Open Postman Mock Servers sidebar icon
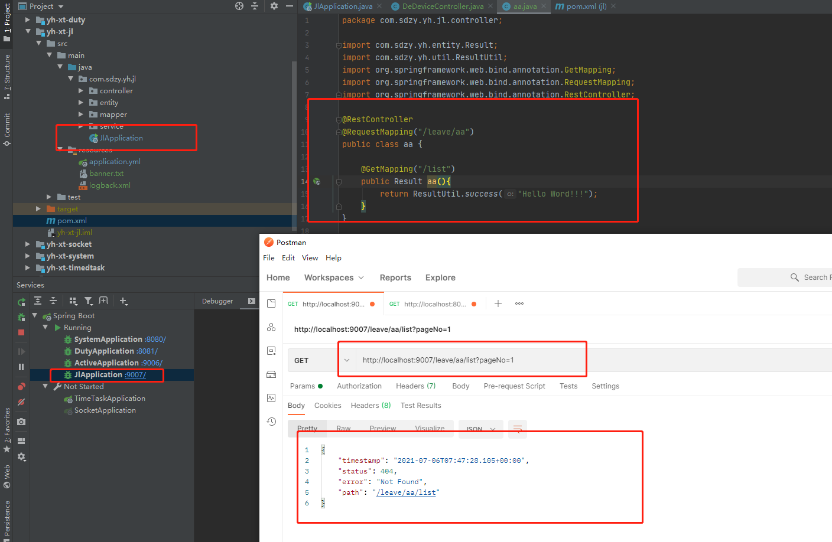Viewport: 832px width, 542px height. [x=271, y=374]
